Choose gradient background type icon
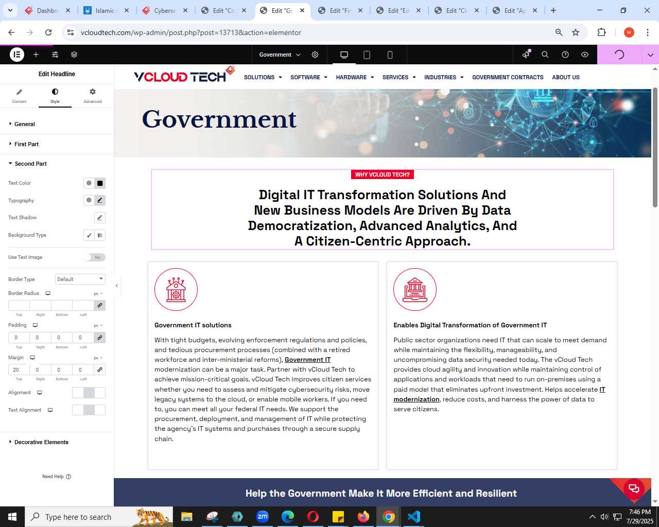 coord(100,235)
